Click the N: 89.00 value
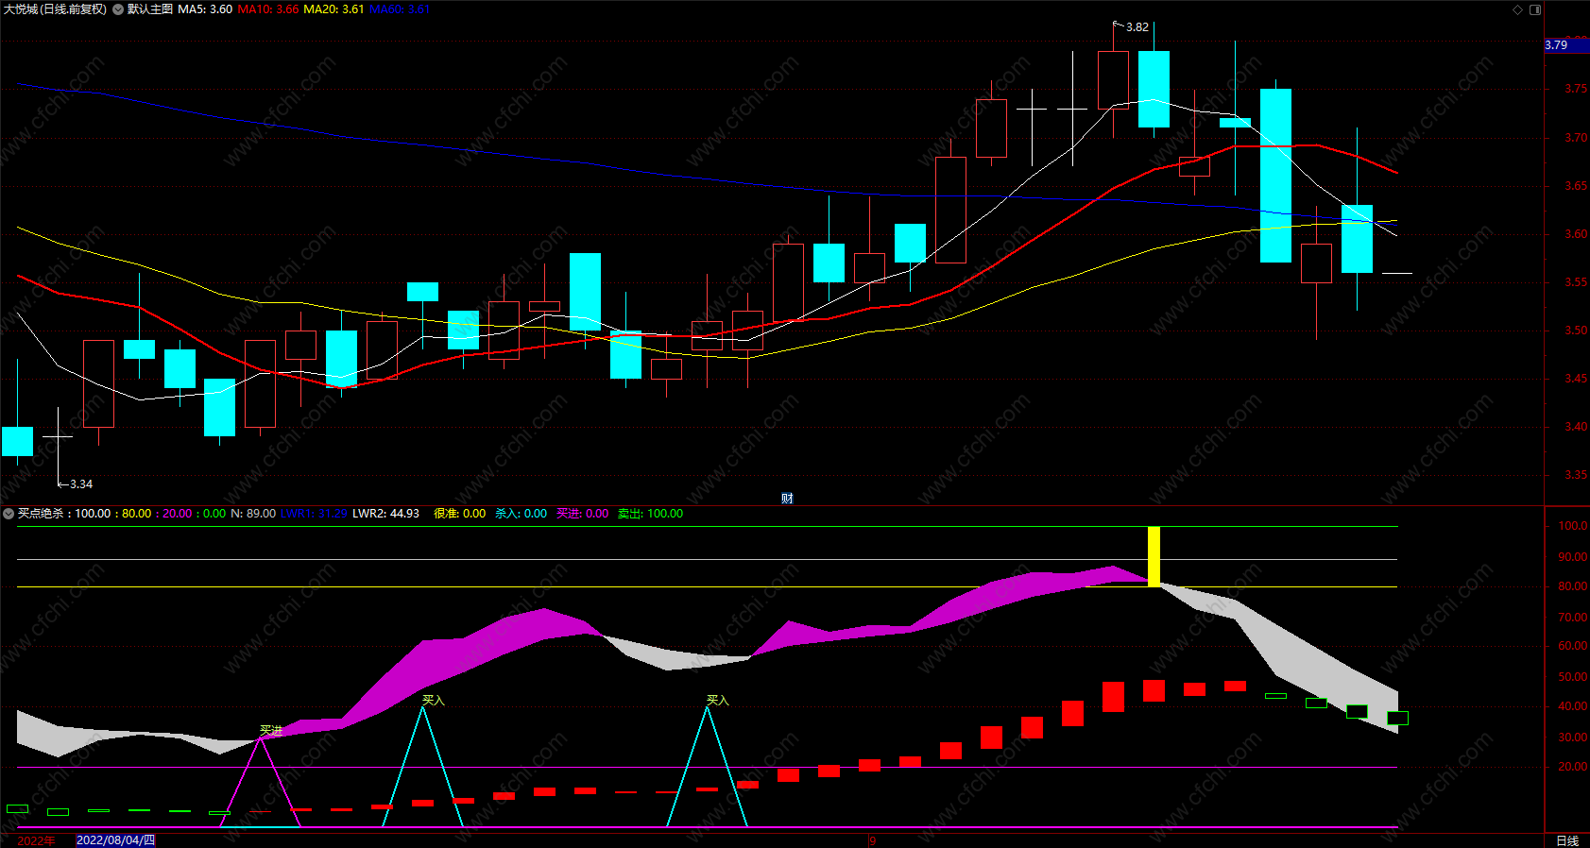The width and height of the screenshot is (1590, 848). [x=253, y=514]
